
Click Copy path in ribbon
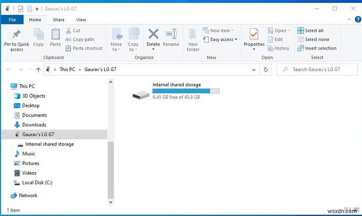click(80, 40)
